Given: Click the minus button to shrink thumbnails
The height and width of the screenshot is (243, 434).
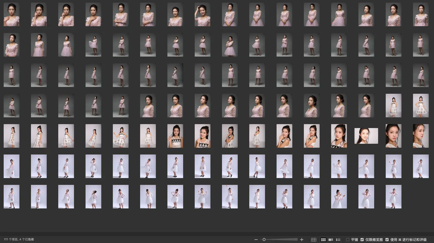Looking at the screenshot, I should coord(256,240).
